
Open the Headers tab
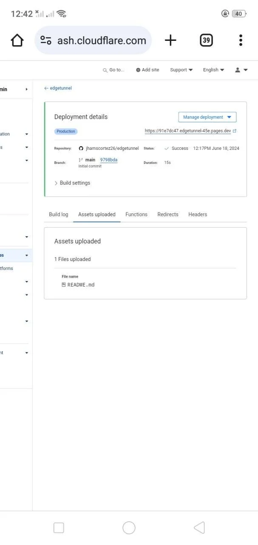tap(198, 215)
